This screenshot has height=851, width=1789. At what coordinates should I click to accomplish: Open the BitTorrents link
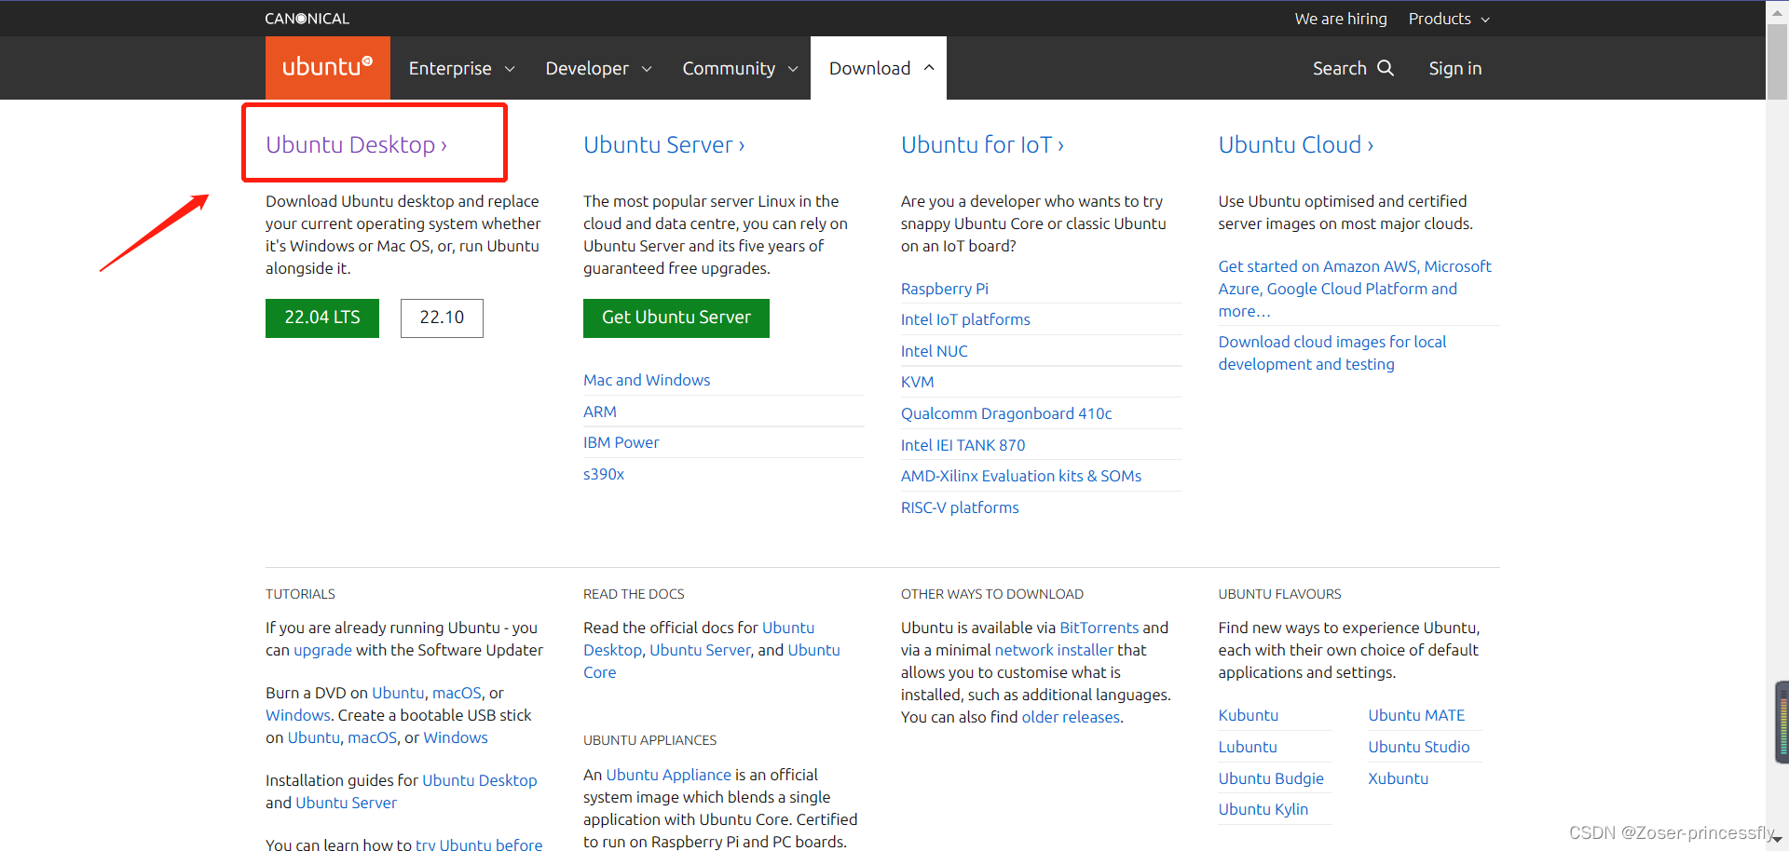coord(1099,628)
